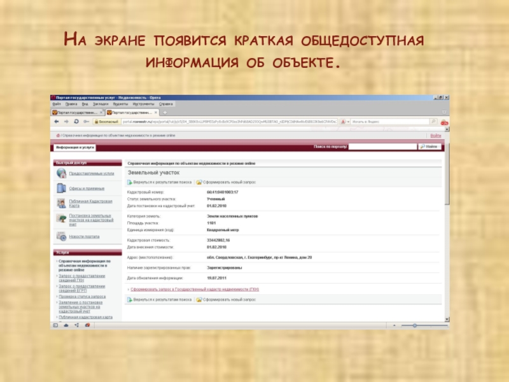Image resolution: width=509 pixels, height=382 pixels.
Task: Open the closed tabs trash icon
Action: 444,112
